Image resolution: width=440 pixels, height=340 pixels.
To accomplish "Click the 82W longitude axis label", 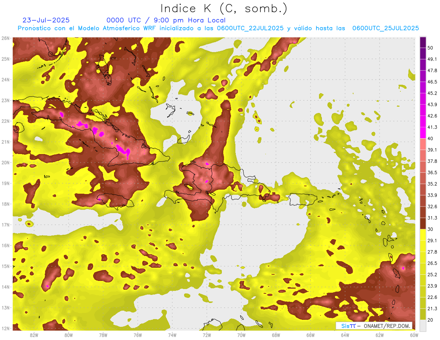I will 34,335.
